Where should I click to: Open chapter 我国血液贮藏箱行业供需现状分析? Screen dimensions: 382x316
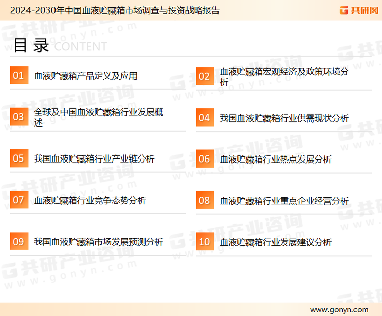pos(284,118)
